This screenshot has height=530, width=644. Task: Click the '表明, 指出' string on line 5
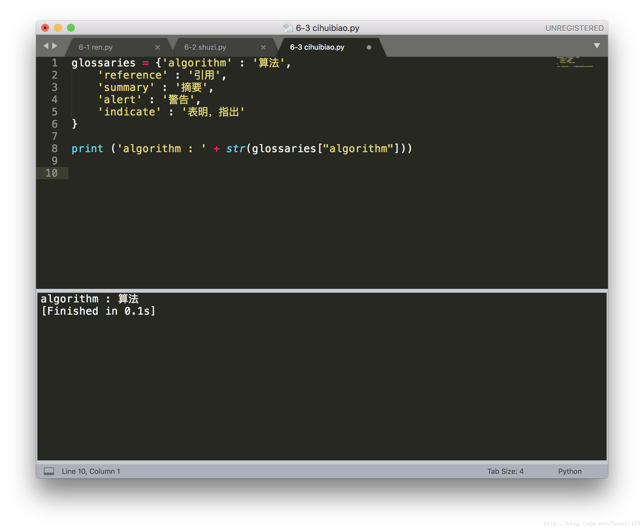[213, 112]
